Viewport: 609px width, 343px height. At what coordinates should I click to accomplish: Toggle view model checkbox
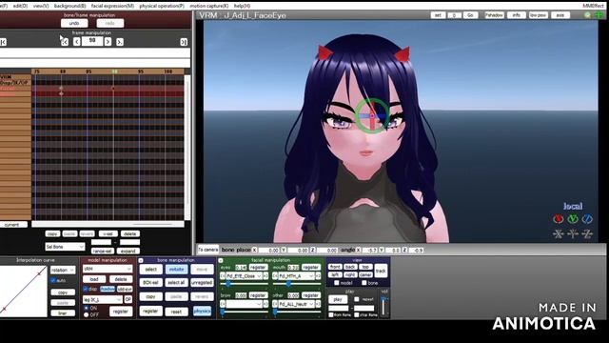point(337,283)
